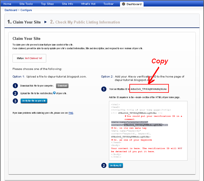Click the root directory help icon
Screen dimensions: 204x181
click(54, 93)
